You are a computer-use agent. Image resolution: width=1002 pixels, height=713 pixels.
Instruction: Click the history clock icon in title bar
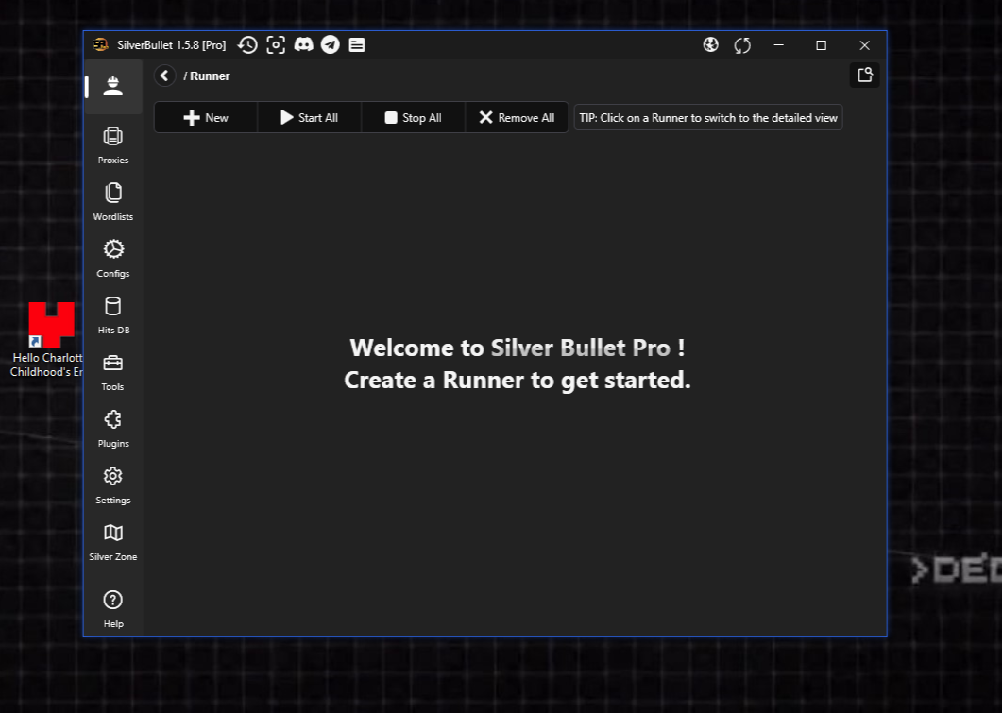click(247, 44)
